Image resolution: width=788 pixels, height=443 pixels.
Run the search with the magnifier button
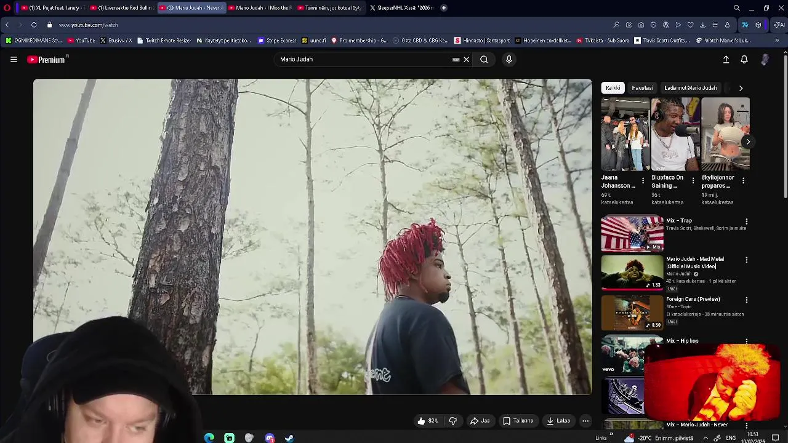point(484,60)
